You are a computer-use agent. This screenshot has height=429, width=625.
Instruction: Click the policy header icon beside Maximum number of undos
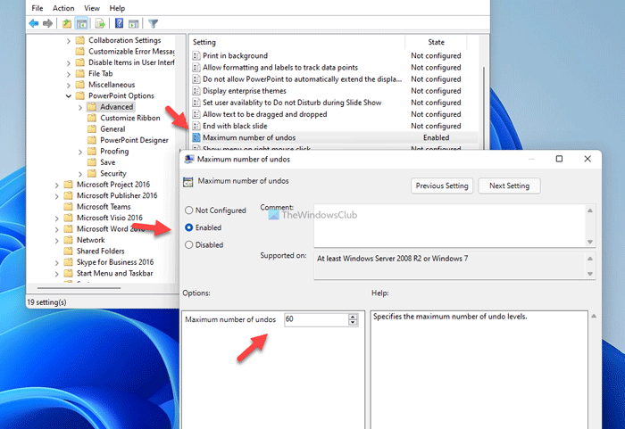(188, 182)
